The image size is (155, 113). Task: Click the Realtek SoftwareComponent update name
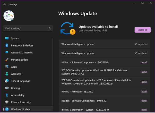84,101
